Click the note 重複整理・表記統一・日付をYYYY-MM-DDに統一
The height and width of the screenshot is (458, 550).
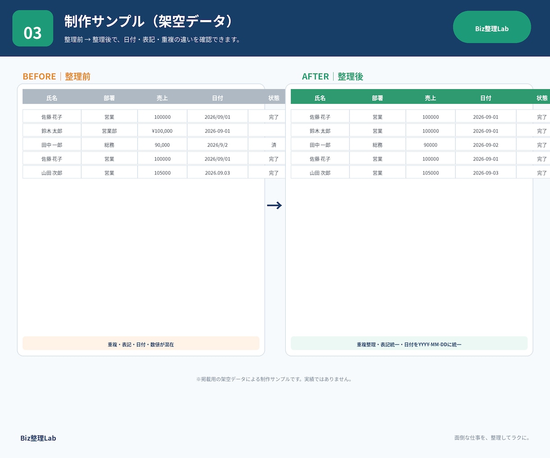tap(409, 344)
